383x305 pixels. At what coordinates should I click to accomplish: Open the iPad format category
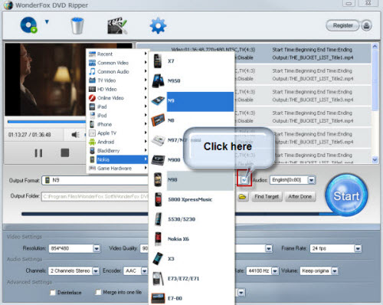117,107
